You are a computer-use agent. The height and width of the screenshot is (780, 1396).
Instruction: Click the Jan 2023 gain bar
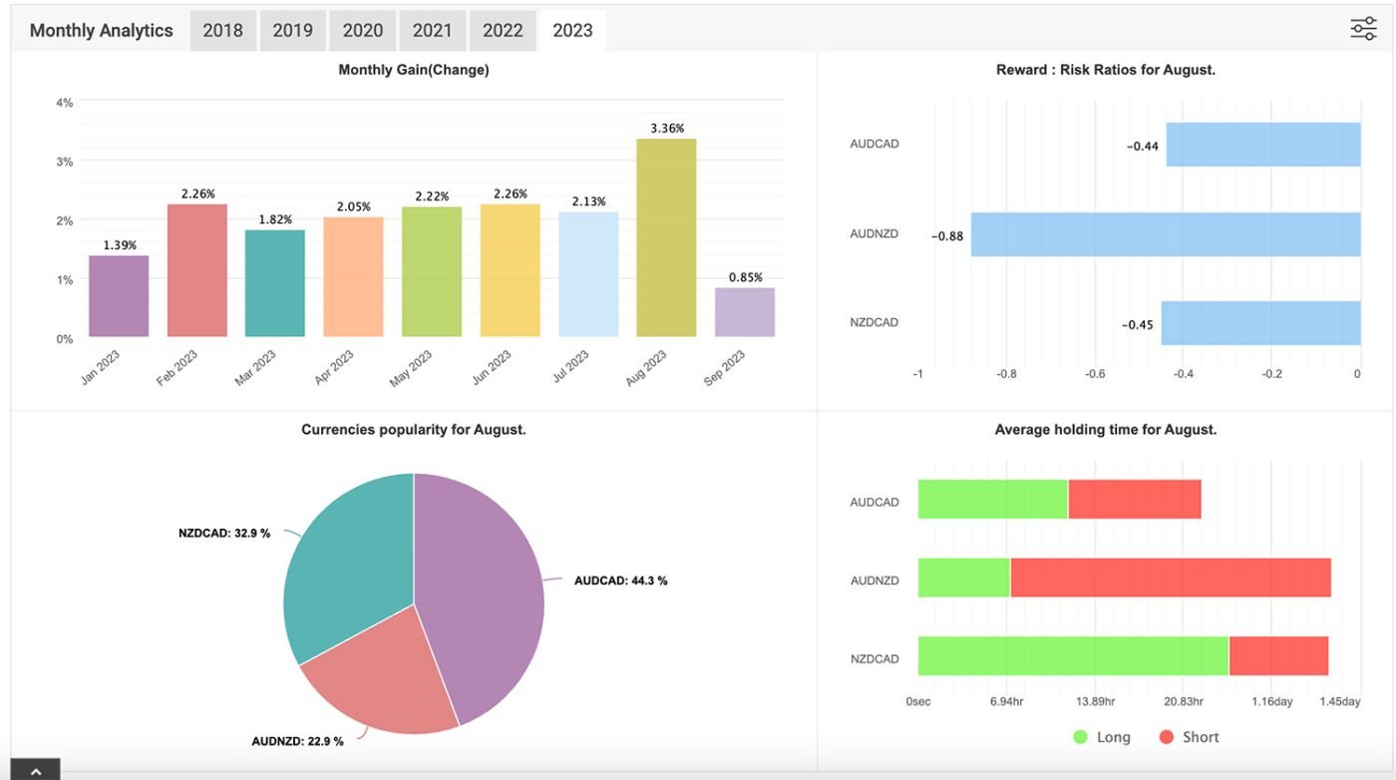(x=119, y=296)
